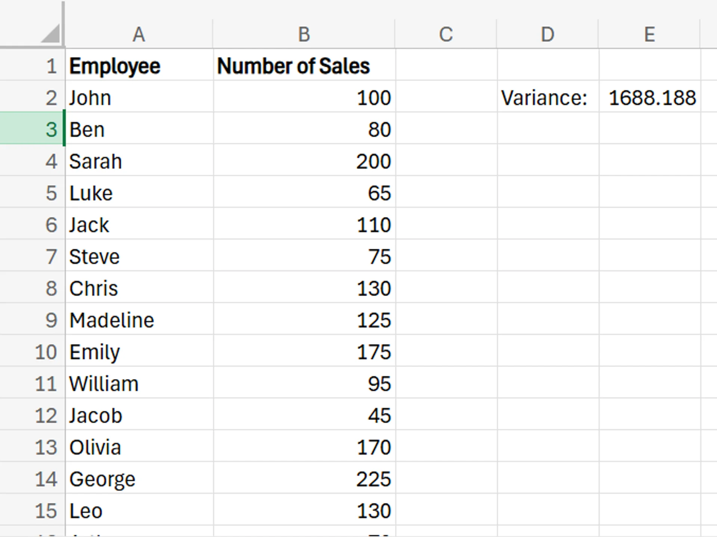Screen dimensions: 717x537
Task: Click the cell containing Sarah
Action: [x=138, y=161]
